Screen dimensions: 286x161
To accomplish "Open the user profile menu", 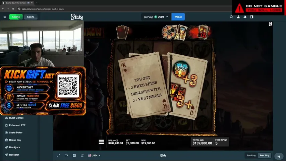I will point(238,17).
